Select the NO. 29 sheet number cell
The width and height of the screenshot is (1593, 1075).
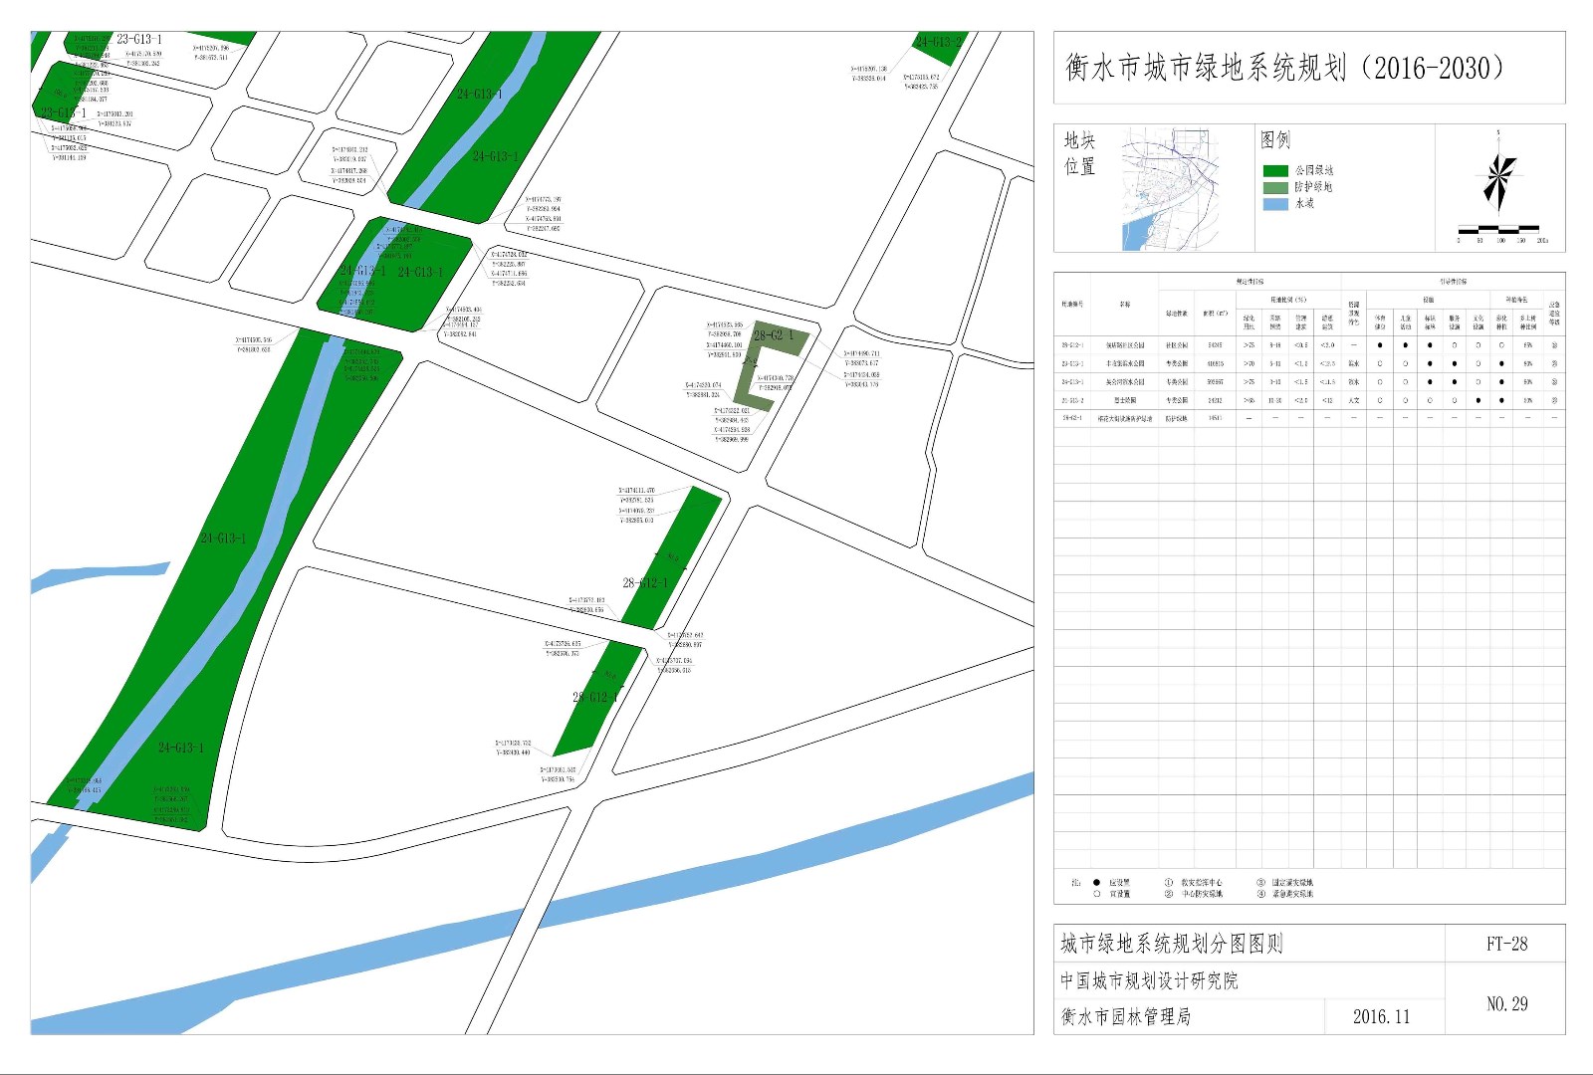(x=1506, y=1004)
